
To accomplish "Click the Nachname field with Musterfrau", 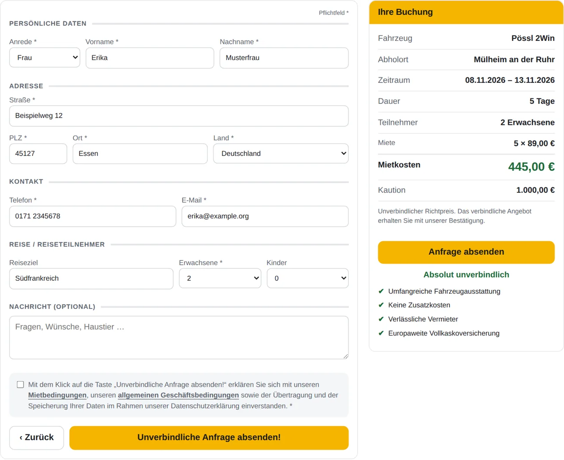I will point(284,58).
